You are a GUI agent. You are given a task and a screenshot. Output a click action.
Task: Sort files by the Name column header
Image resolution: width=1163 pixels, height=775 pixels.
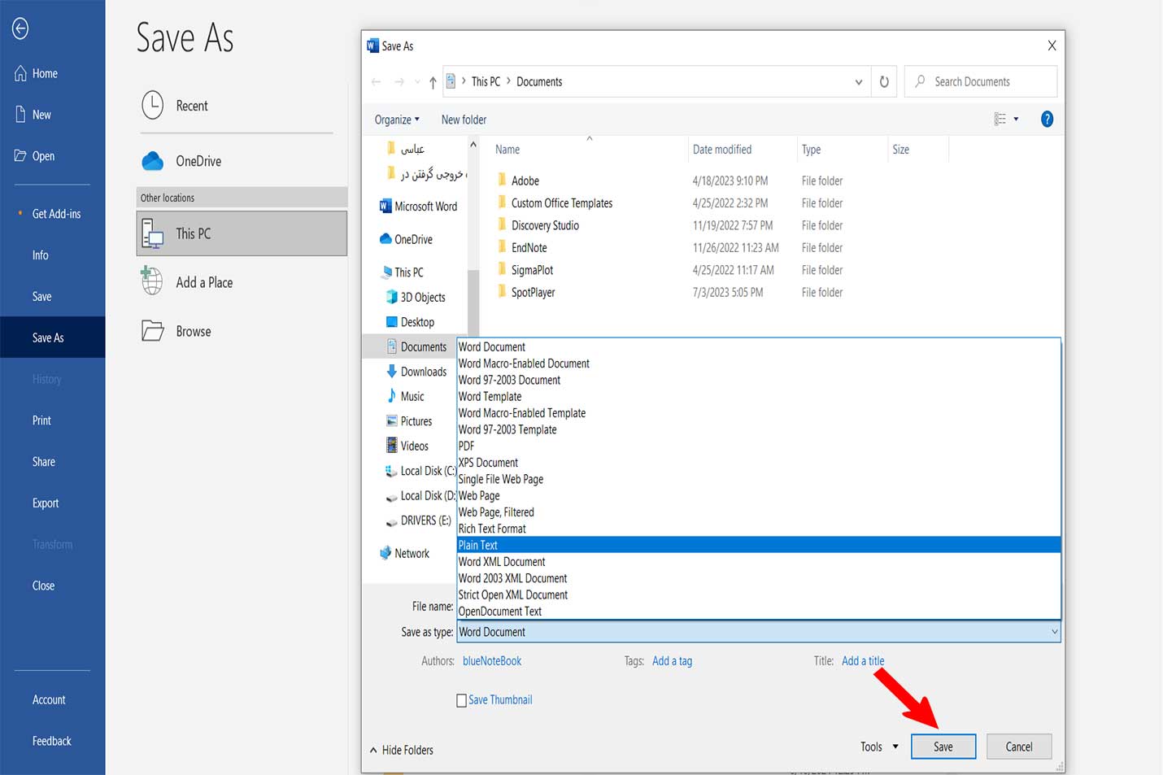point(507,150)
